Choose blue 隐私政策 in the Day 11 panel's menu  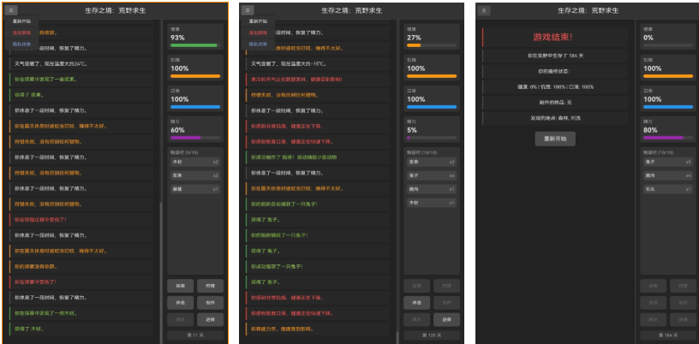click(21, 44)
